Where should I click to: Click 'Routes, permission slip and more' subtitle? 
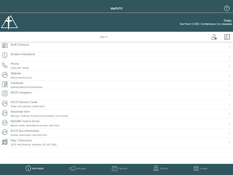(29, 135)
